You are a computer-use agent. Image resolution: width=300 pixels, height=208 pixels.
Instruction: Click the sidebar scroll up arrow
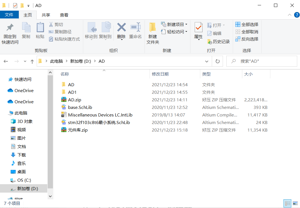coord(50,73)
